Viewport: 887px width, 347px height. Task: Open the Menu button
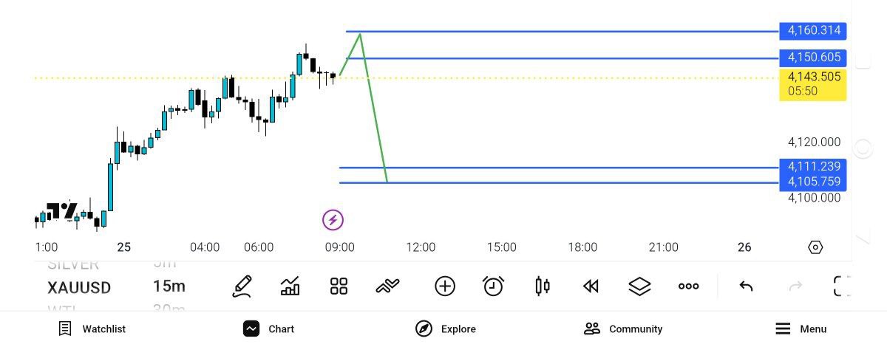point(801,329)
